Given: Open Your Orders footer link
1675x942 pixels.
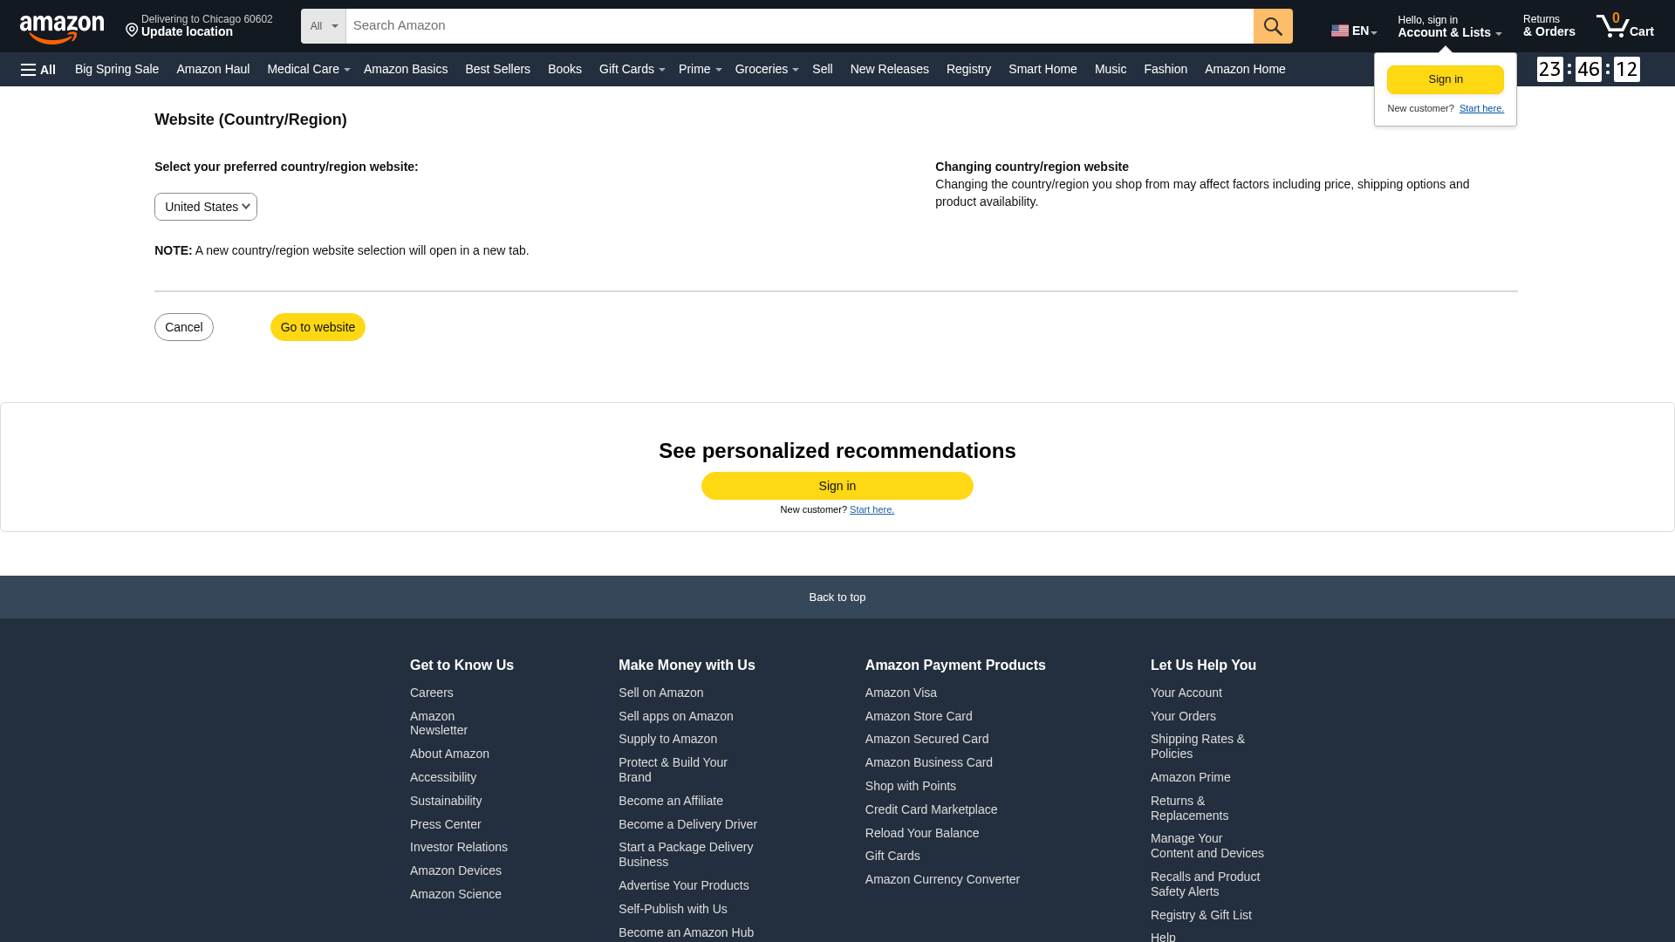Looking at the screenshot, I should 1183,716.
